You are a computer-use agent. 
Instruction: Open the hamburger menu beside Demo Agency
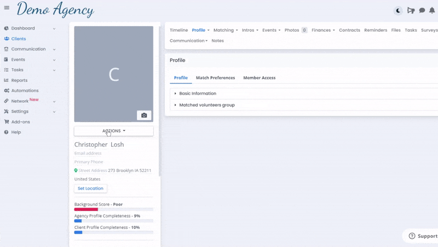(7, 8)
